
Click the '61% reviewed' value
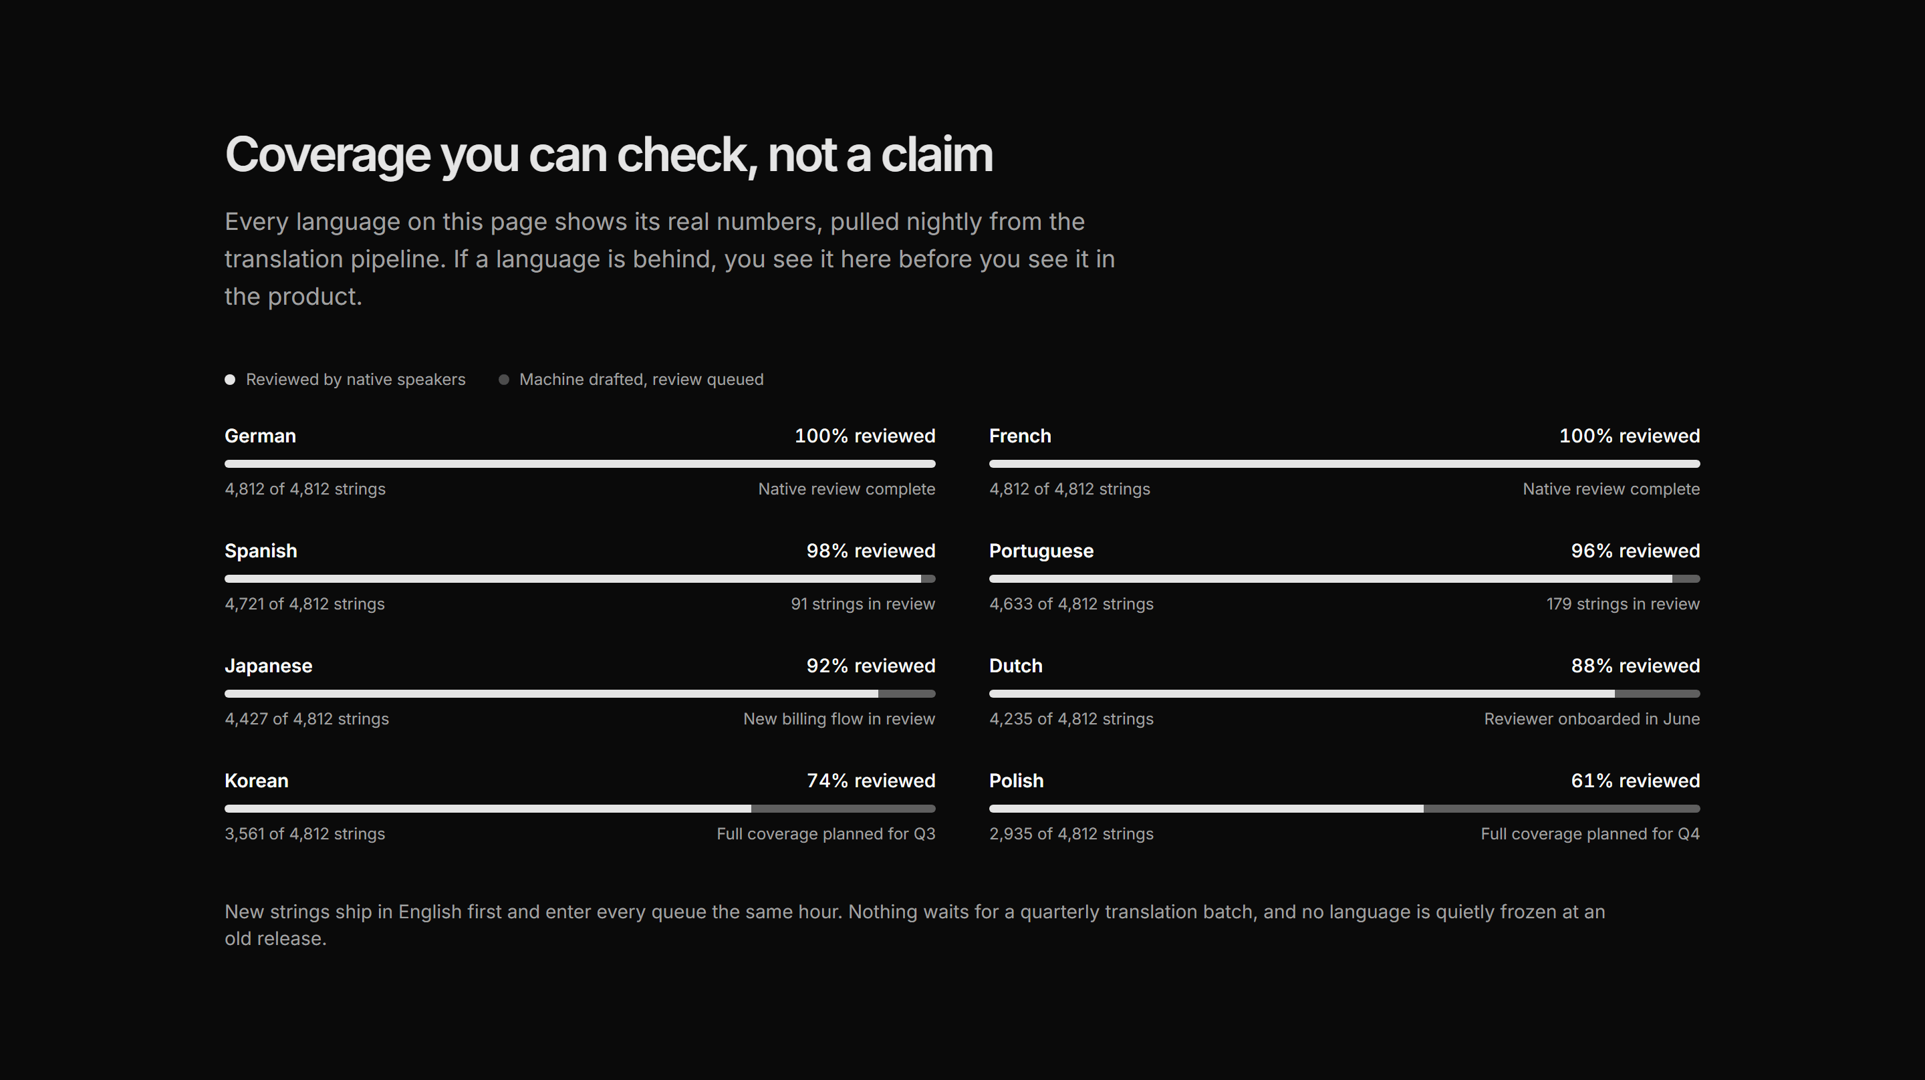tap(1635, 781)
